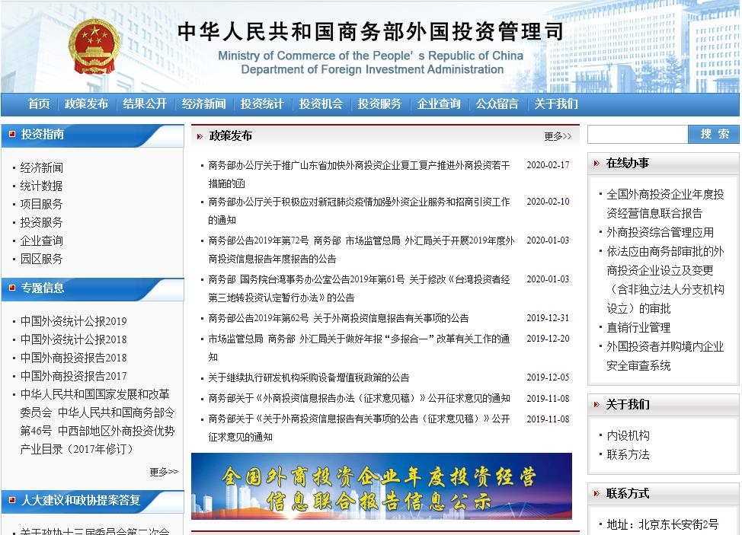Screen dimensions: 742x535
Task: Open 关于我们 in top navigation bar
Action: click(556, 104)
